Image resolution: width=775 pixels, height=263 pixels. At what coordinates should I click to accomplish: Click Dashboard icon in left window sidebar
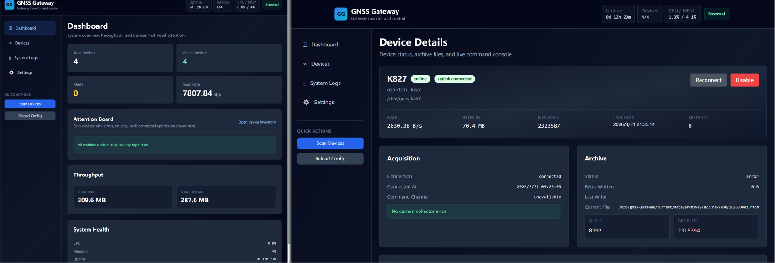click(11, 28)
